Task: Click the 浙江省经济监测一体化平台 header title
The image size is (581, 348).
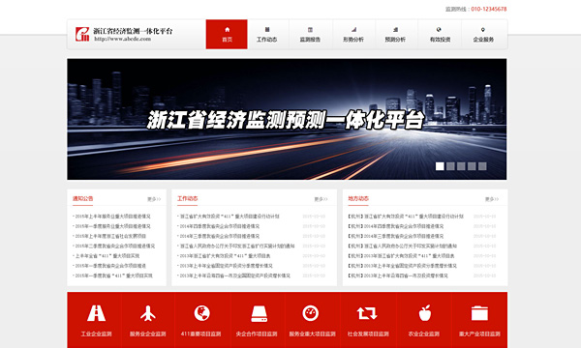Action: click(x=133, y=31)
